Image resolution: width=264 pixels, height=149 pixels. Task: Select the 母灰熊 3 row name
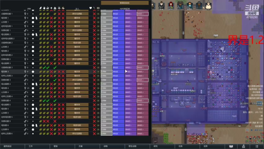pyautogui.click(x=5, y=72)
